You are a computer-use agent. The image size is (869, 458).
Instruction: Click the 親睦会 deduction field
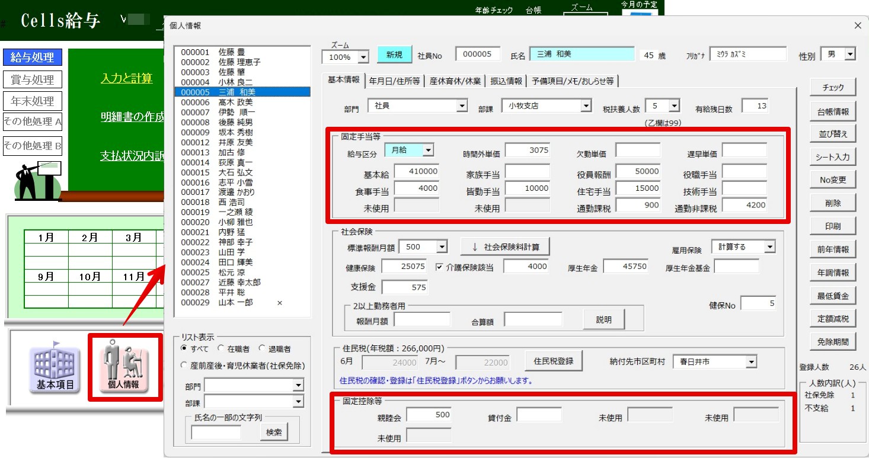[x=429, y=415]
